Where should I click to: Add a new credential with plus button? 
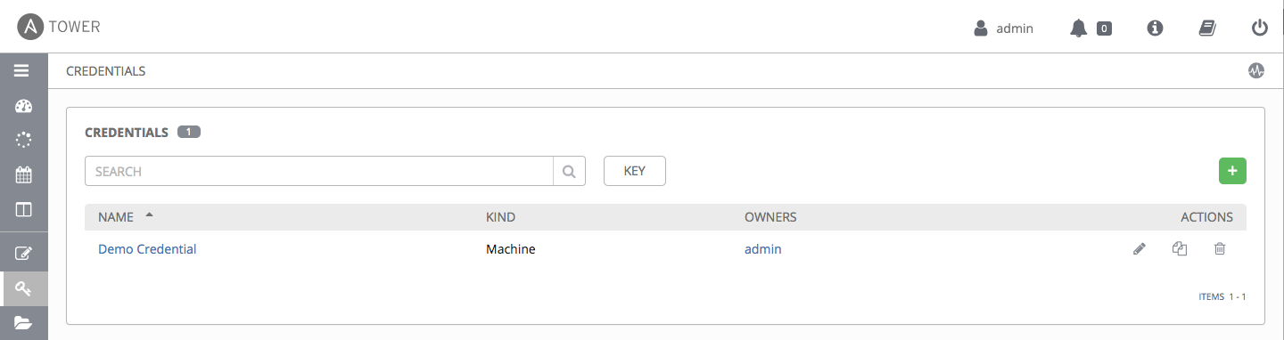coord(1232,171)
